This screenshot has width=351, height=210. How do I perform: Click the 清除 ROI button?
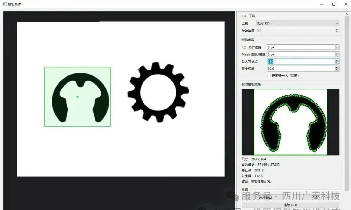(x=290, y=205)
